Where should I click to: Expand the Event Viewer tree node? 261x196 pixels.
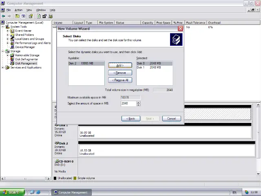[8, 31]
